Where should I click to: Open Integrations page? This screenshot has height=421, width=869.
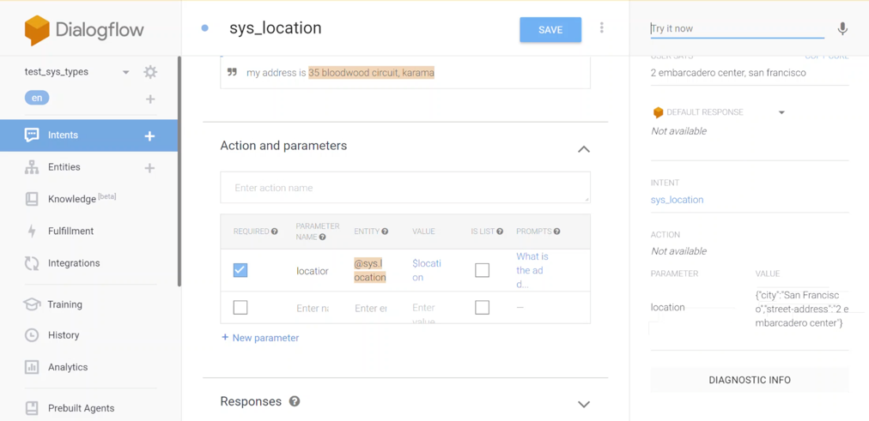pos(74,262)
